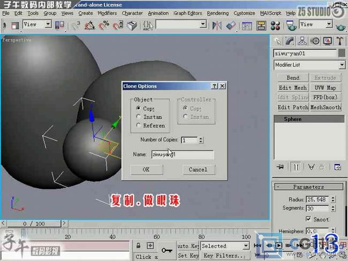The width and height of the screenshot is (348, 261).
Task: Open the Modify command panel tab
Action: pyautogui.click(x=290, y=41)
